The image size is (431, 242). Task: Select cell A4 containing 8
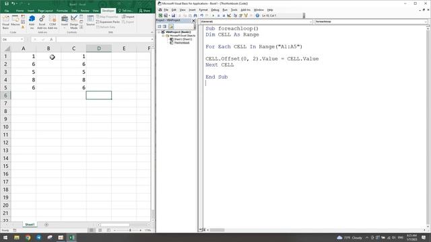click(24, 80)
